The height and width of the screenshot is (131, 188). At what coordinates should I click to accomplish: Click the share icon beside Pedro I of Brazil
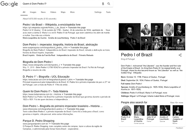tap(180, 55)
